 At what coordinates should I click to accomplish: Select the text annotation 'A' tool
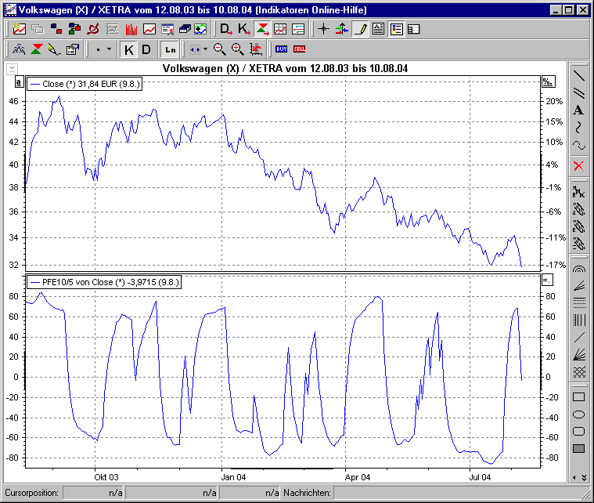click(x=579, y=110)
